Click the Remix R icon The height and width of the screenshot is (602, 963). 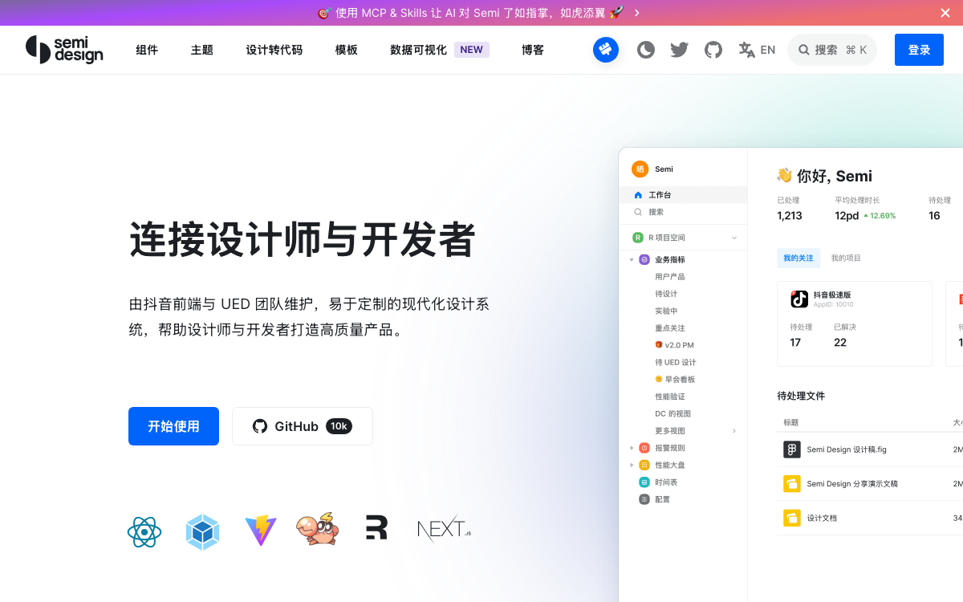[x=376, y=527]
